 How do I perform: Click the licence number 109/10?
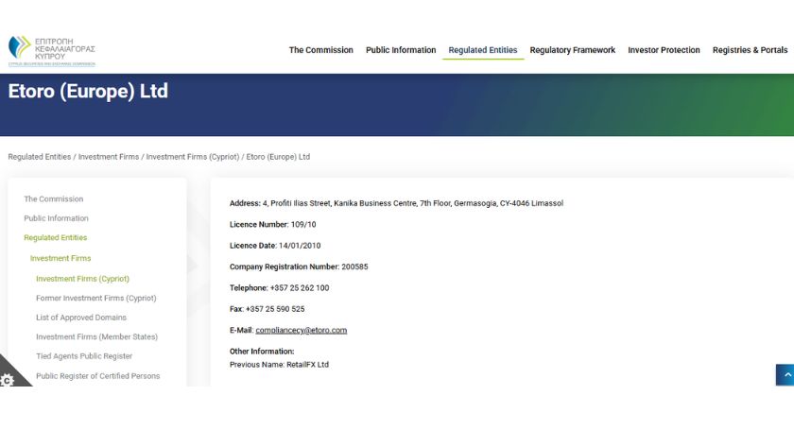coord(303,224)
